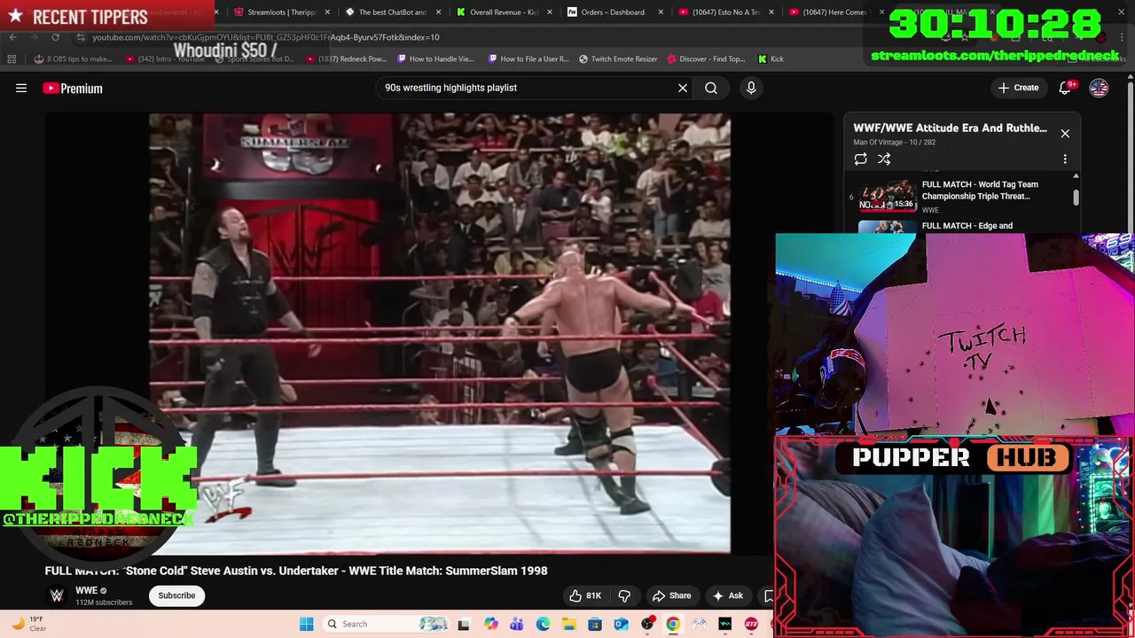The height and width of the screenshot is (638, 1135).
Task: Click the wrestling video player
Action: tap(440, 333)
